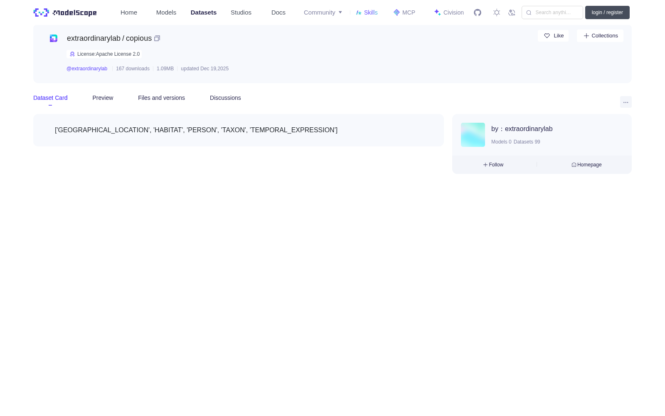Open the ModelScope logo homepage
665x416 pixels.
click(x=65, y=12)
